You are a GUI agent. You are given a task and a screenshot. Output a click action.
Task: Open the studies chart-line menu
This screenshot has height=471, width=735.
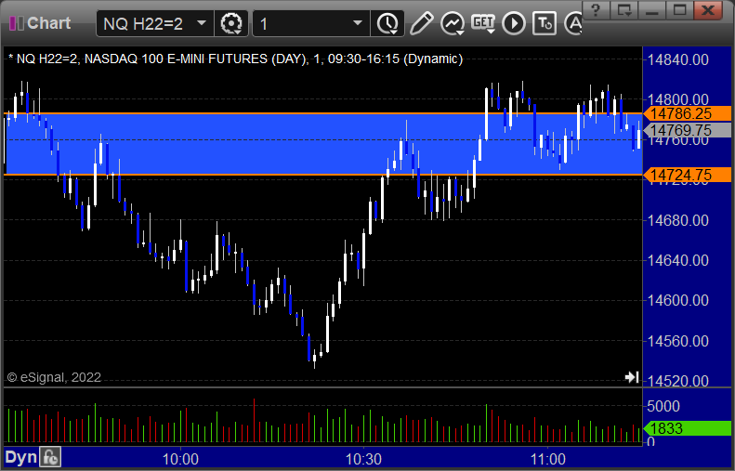point(453,23)
